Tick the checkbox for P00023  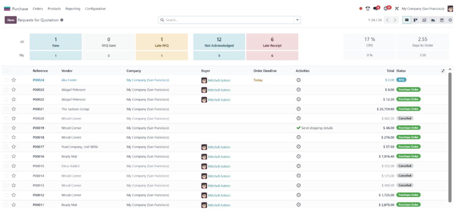[6, 90]
